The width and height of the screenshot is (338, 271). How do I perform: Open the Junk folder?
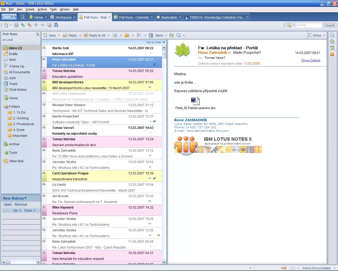pos(12,78)
